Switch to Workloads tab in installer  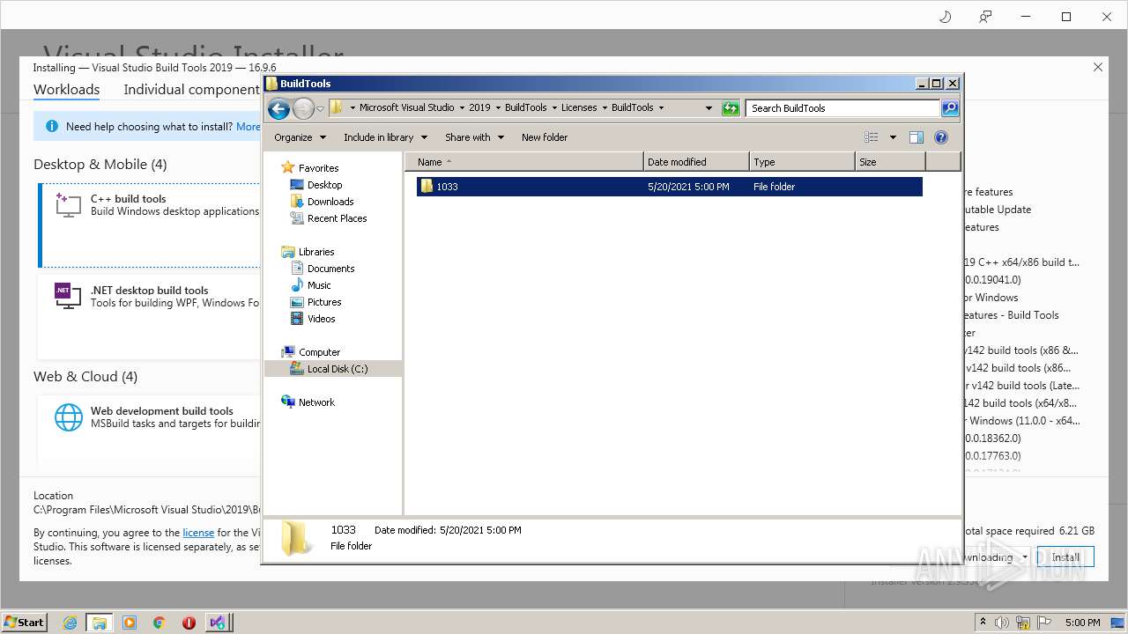[66, 89]
